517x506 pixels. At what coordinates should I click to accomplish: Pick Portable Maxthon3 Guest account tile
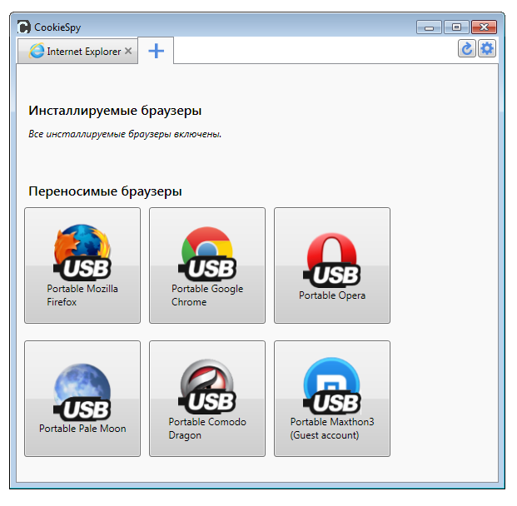coord(332,399)
